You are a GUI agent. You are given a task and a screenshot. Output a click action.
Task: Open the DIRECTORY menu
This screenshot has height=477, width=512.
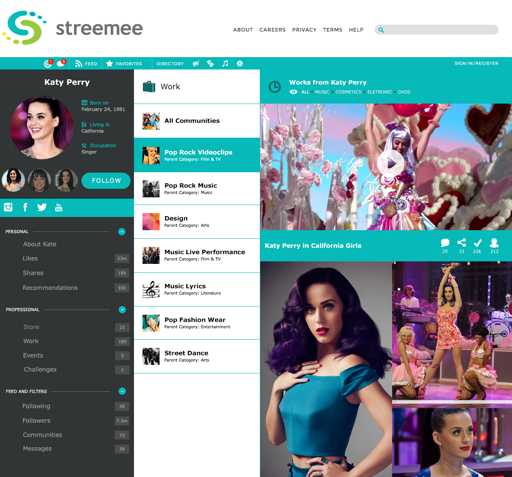coord(170,64)
